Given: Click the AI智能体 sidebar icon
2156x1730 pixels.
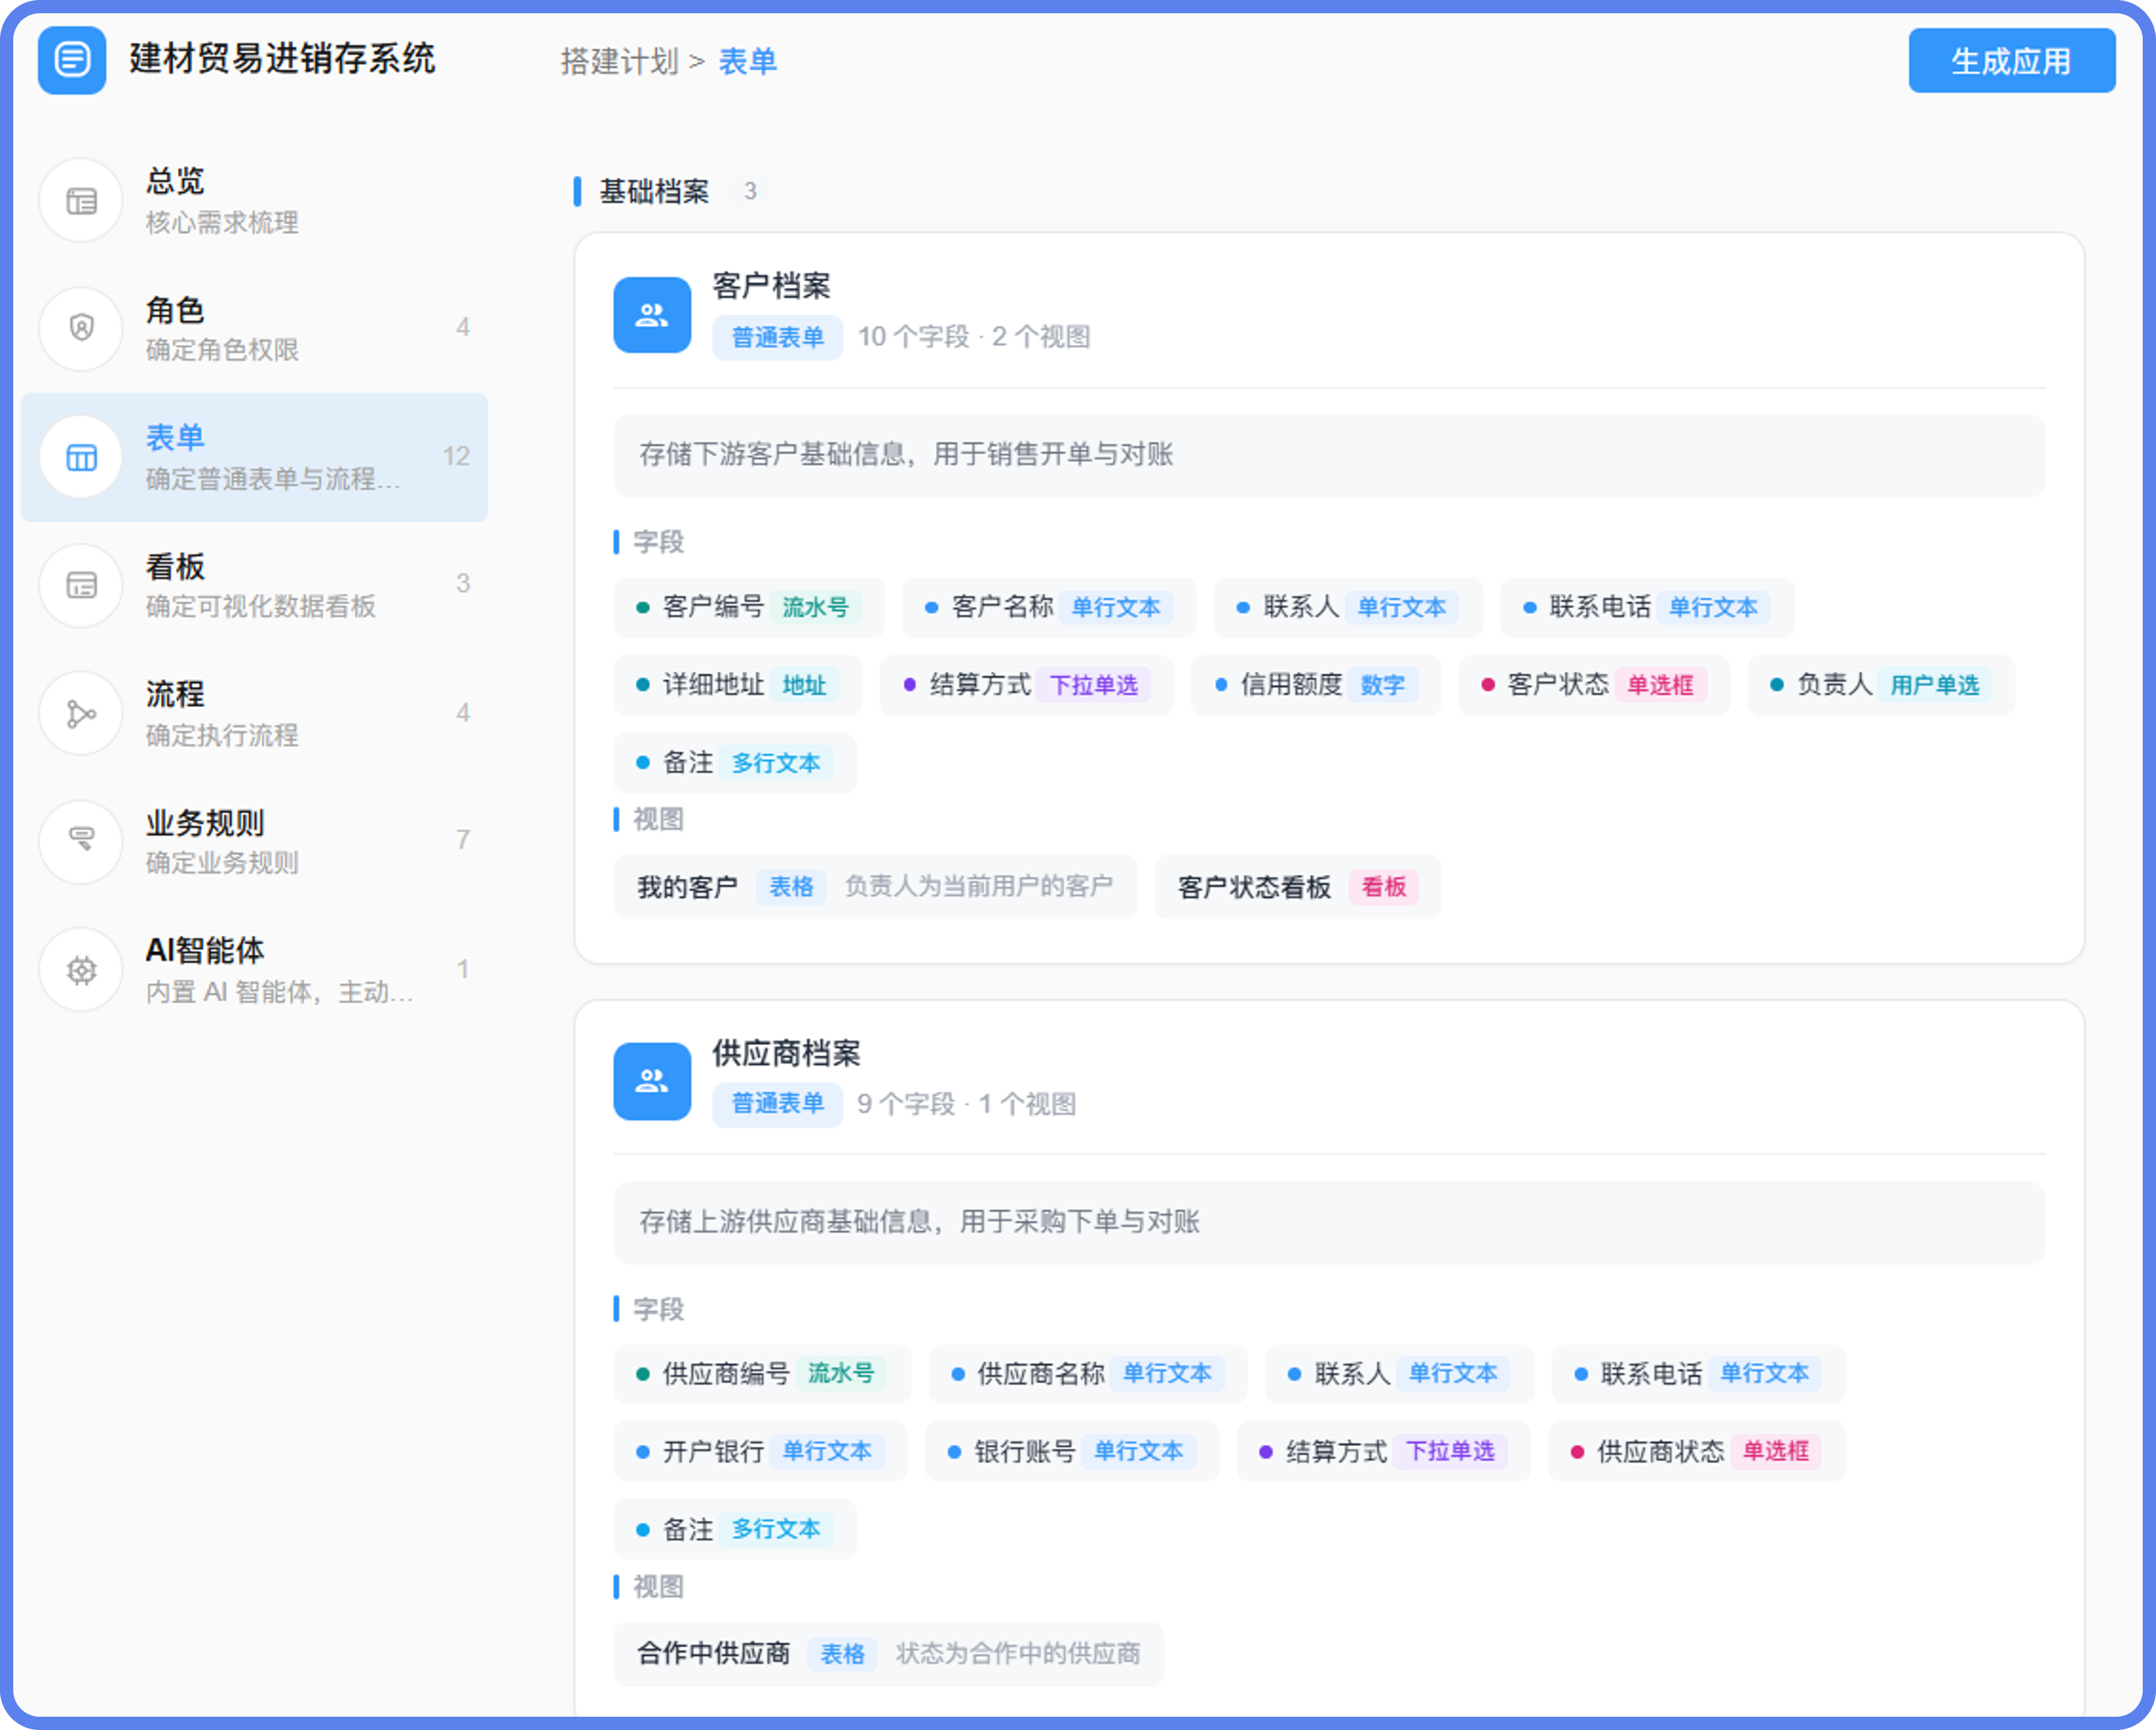Looking at the screenshot, I should (x=81, y=969).
